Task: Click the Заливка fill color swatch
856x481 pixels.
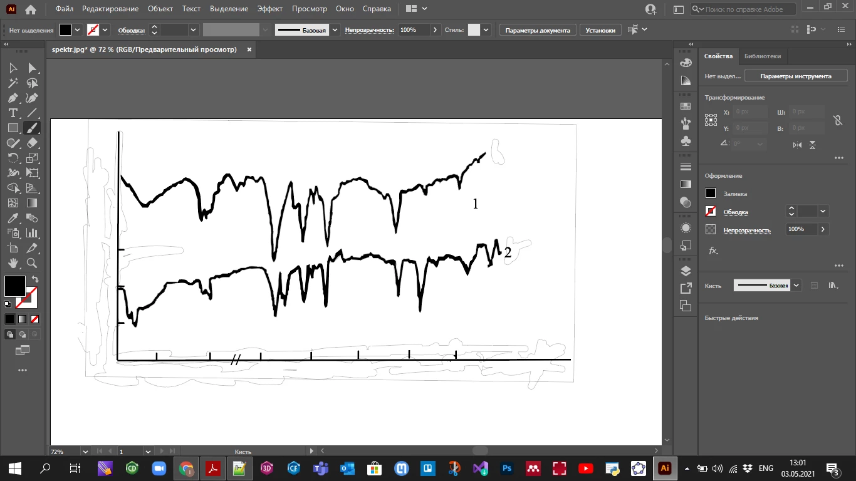Action: point(711,194)
